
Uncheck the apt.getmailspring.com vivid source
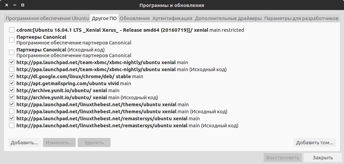[x=12, y=83]
